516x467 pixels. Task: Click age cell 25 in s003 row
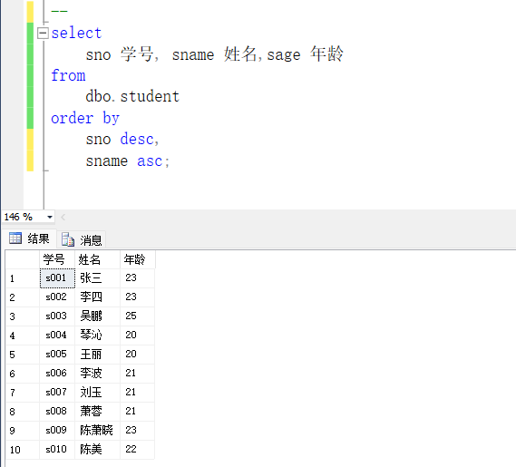click(x=137, y=316)
